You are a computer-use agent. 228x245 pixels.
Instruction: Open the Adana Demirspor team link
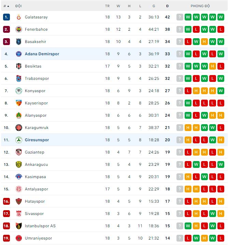[x=42, y=54]
